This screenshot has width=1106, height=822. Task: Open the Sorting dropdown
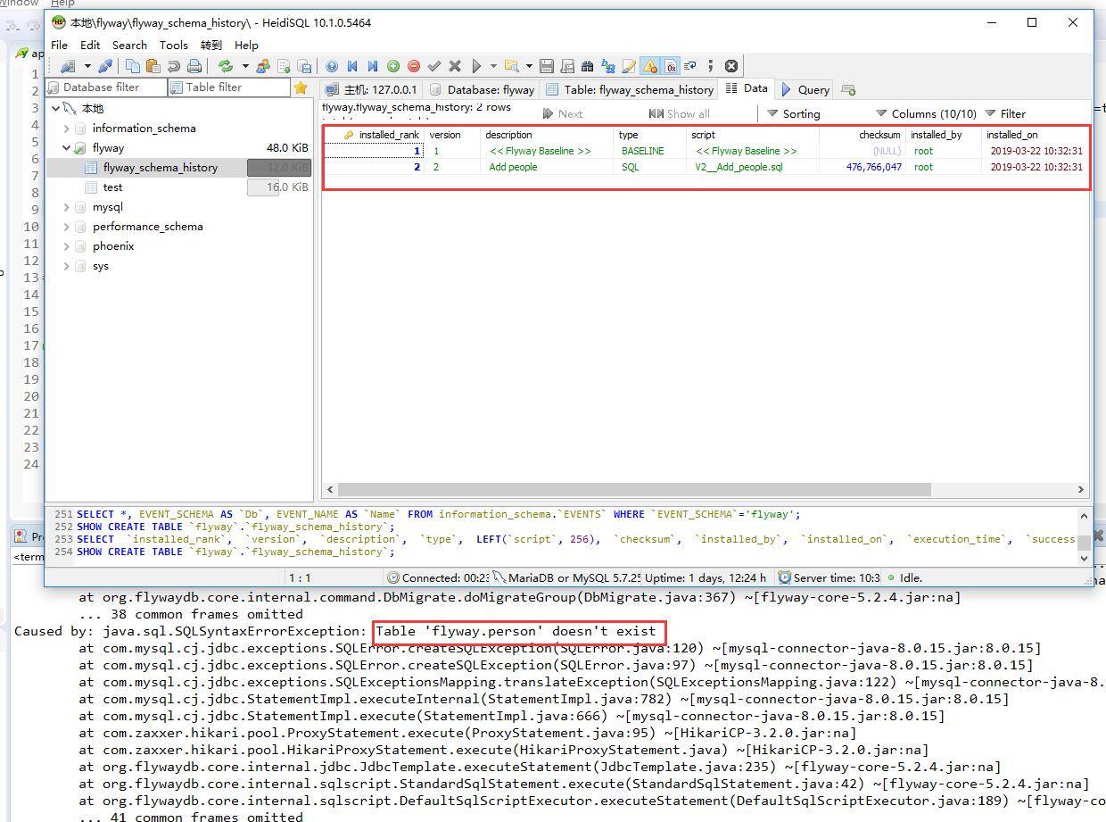(794, 113)
